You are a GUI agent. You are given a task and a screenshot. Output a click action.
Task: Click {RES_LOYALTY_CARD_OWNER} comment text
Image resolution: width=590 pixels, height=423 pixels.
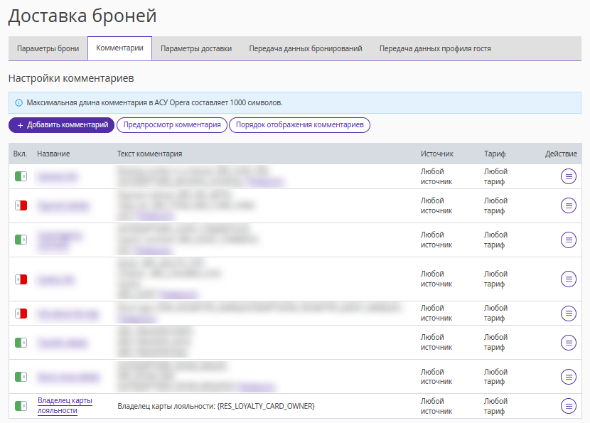click(266, 406)
